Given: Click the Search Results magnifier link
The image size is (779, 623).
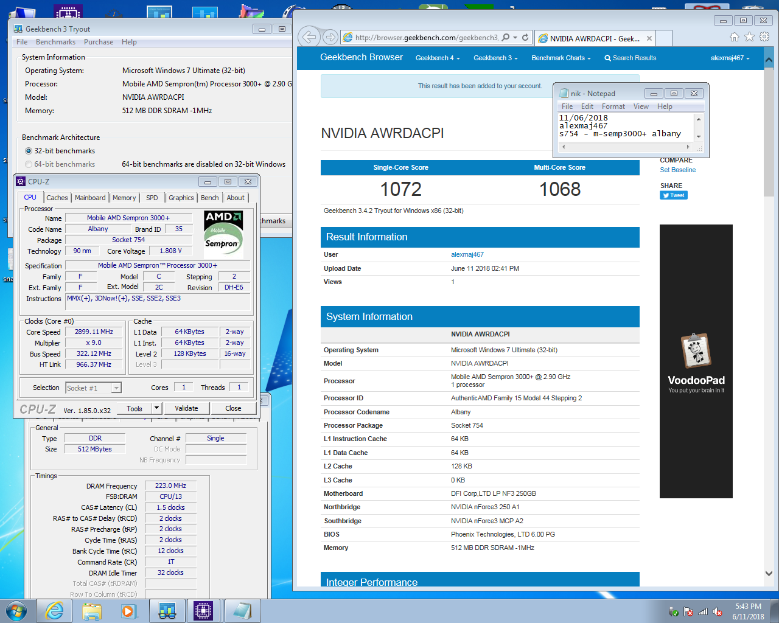Looking at the screenshot, I should tap(630, 58).
